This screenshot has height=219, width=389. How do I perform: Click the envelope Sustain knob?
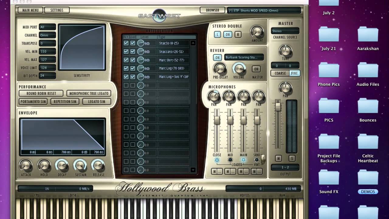[80, 165]
